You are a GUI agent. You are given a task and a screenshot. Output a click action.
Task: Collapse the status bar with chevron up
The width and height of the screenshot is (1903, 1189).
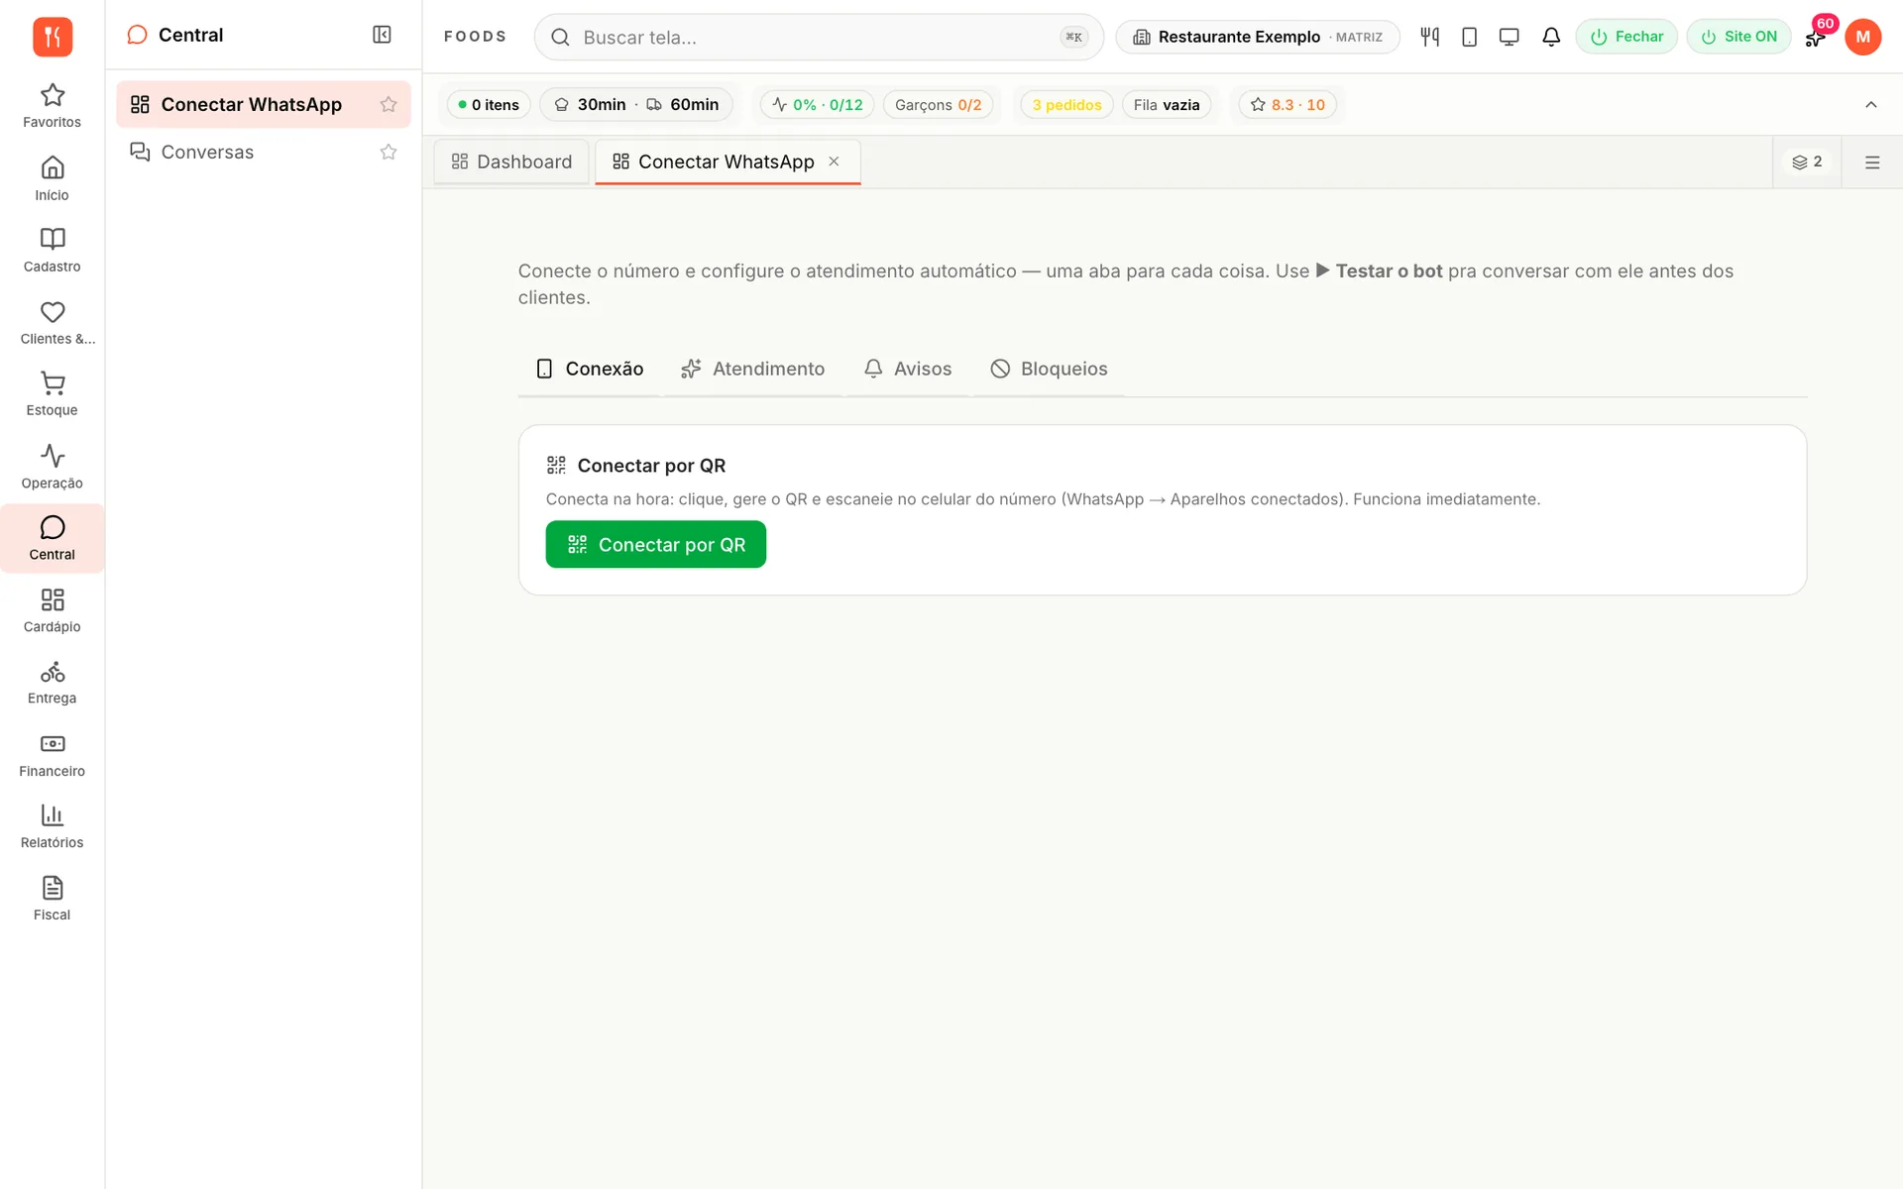tap(1871, 104)
